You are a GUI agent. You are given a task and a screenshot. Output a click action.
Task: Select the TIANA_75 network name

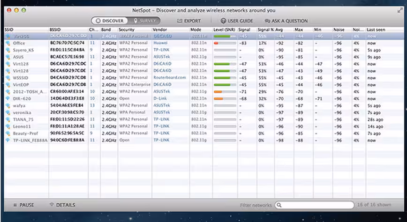(23, 119)
